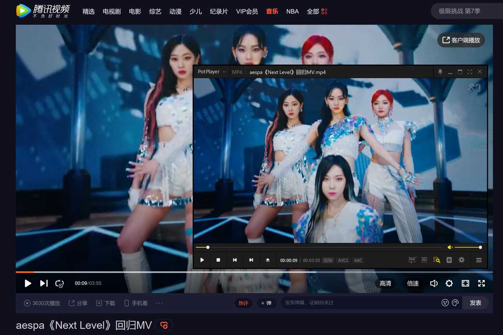The height and width of the screenshot is (335, 503).
Task: Click the 客户端播放 button
Action: pyautogui.click(x=461, y=40)
